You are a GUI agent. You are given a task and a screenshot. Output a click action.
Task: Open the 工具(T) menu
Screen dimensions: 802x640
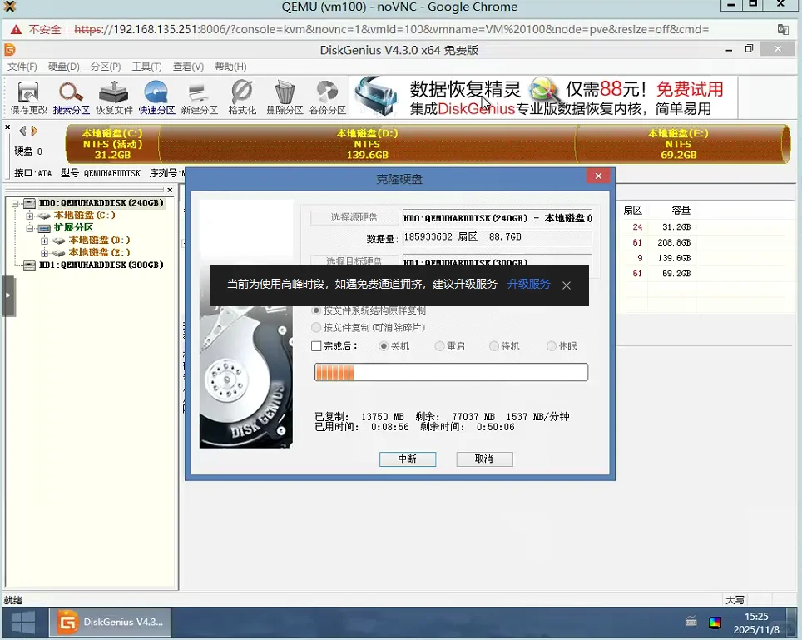click(x=147, y=66)
